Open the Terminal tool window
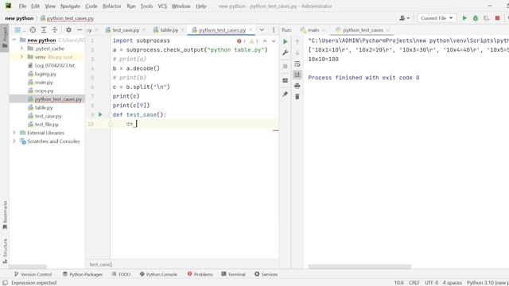Image resolution: width=509 pixels, height=286 pixels. coord(233,274)
